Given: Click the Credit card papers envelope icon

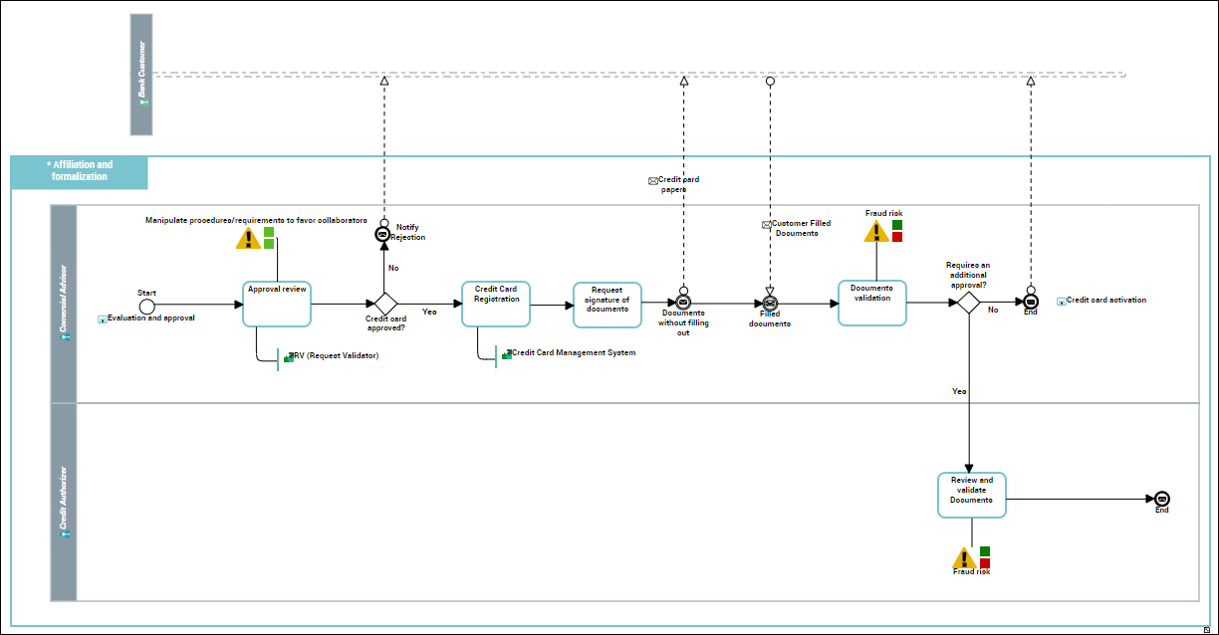Looking at the screenshot, I should coord(653,181).
